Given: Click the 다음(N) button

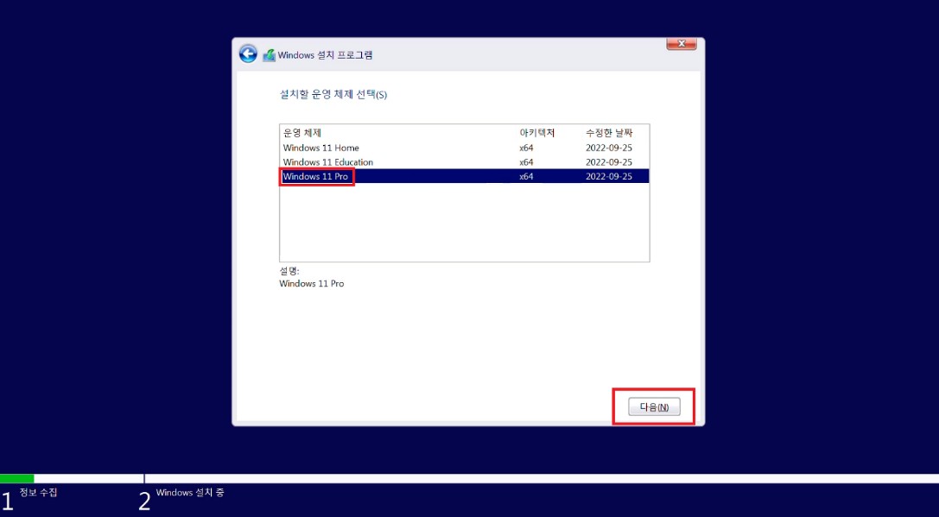Looking at the screenshot, I should click(654, 407).
